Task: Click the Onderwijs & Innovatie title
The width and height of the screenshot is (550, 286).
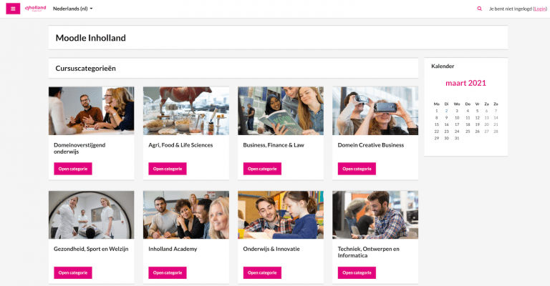Action: (x=271, y=249)
